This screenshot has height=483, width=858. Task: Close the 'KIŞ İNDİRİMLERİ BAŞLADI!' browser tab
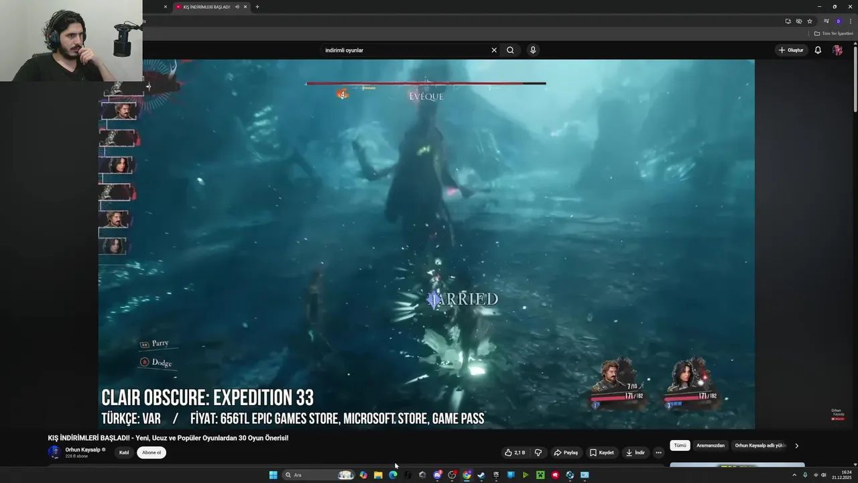point(245,7)
